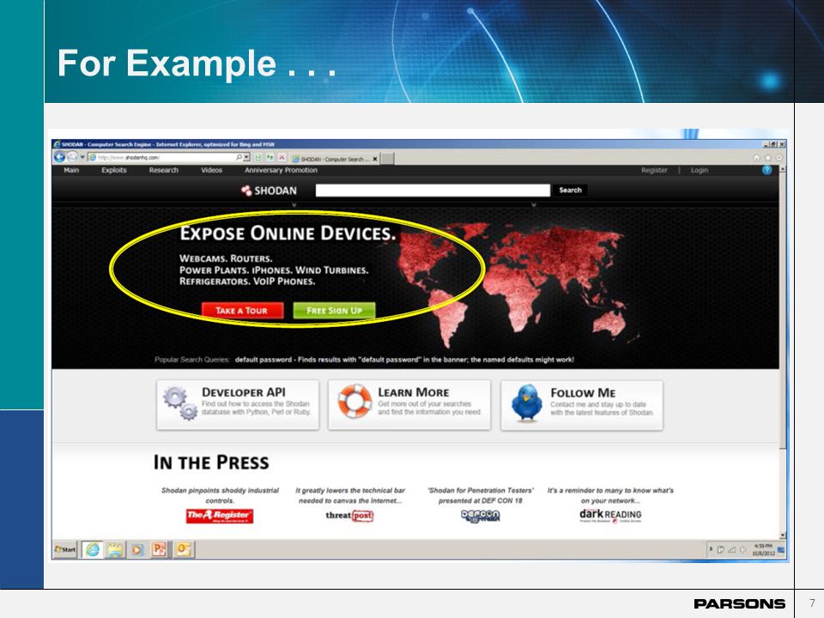The width and height of the screenshot is (824, 618).
Task: Click the default password popular query link
Action: click(x=404, y=360)
